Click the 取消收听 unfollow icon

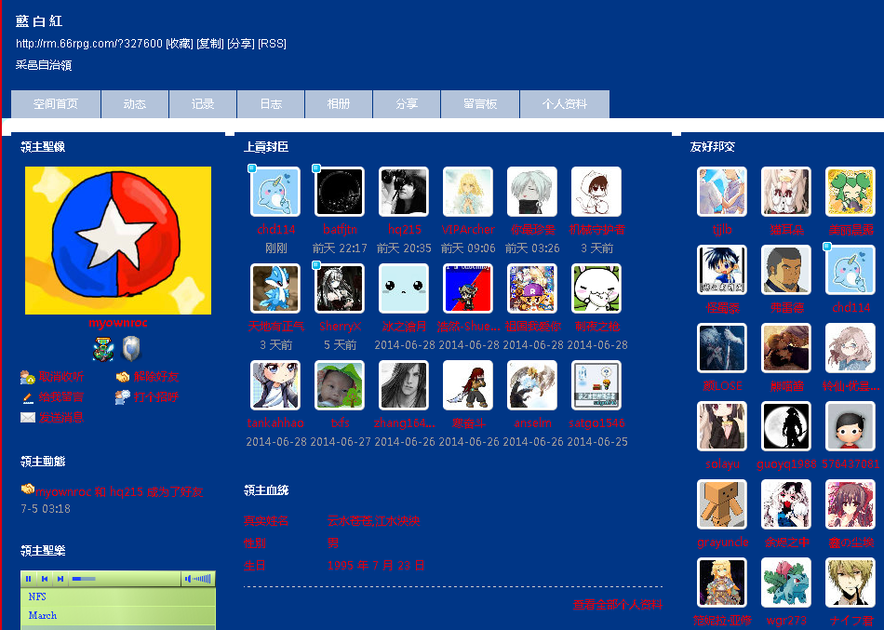pos(28,377)
